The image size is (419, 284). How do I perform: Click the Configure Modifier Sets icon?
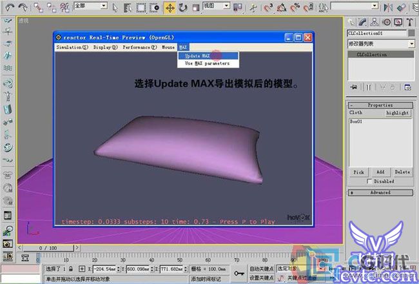[x=407, y=87]
